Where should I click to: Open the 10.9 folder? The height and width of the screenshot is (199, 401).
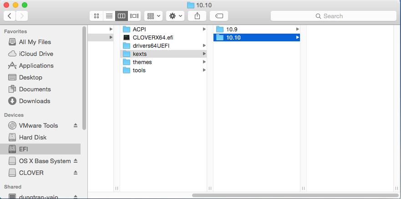(x=232, y=29)
